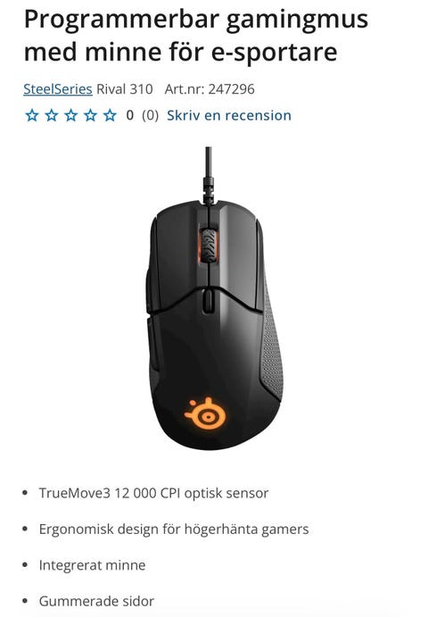Click the article number 247296 text
The width and height of the screenshot is (428, 617).
(x=210, y=89)
